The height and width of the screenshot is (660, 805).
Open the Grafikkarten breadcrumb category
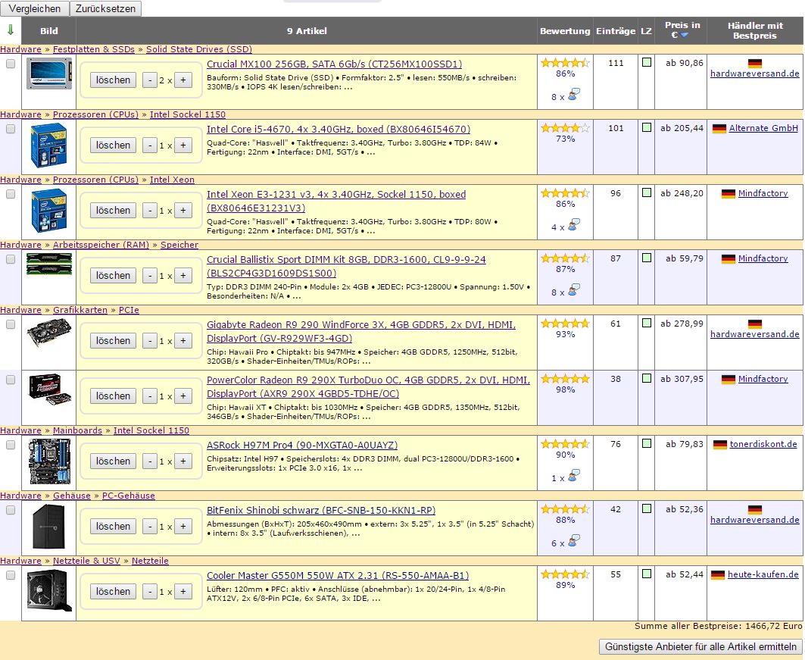pos(80,310)
